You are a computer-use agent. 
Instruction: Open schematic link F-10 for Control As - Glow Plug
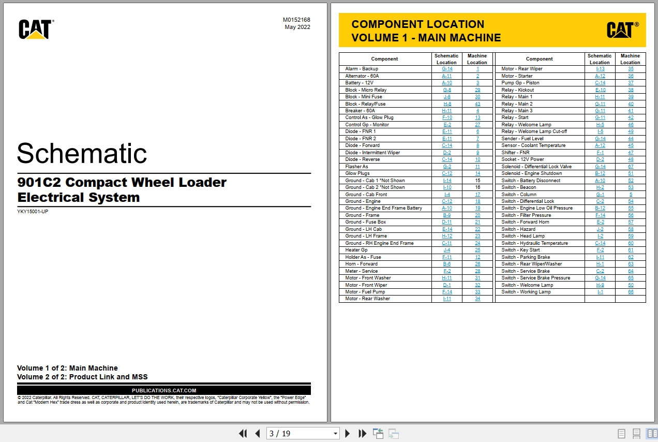(x=447, y=117)
